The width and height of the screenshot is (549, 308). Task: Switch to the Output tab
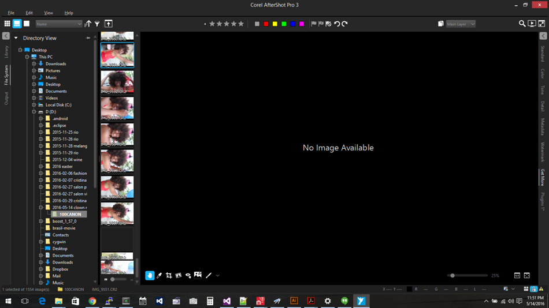6,98
